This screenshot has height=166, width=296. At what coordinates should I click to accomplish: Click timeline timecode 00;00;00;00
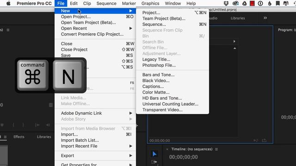coord(183,157)
